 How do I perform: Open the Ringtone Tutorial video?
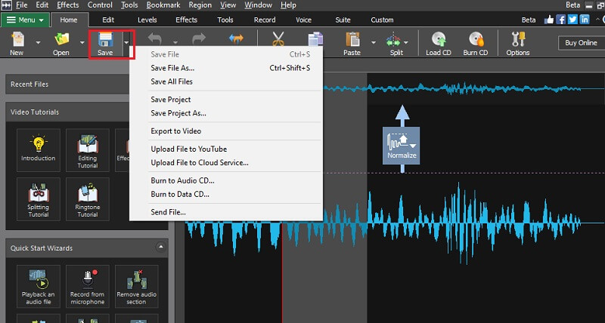click(87, 198)
